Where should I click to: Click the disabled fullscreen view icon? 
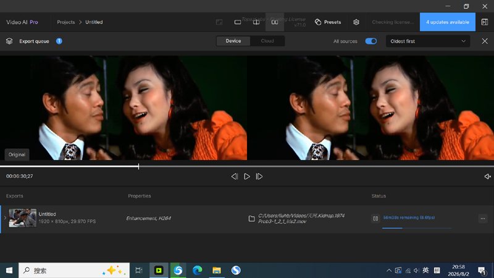click(219, 22)
